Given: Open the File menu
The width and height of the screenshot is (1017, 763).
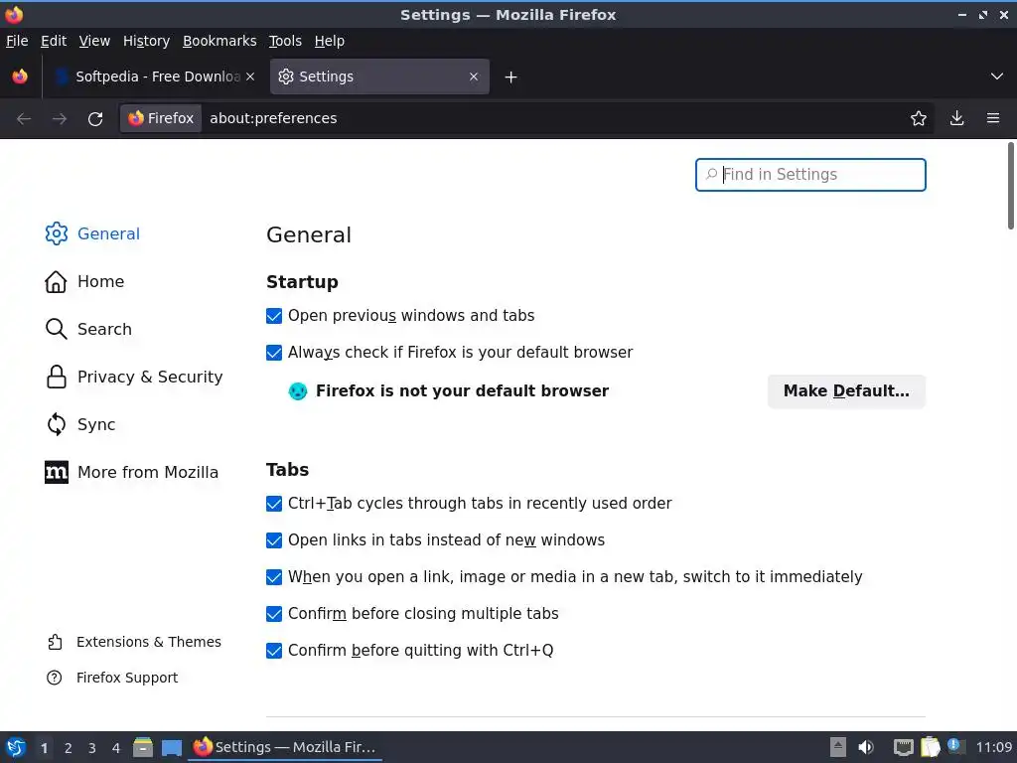Looking at the screenshot, I should click(17, 41).
